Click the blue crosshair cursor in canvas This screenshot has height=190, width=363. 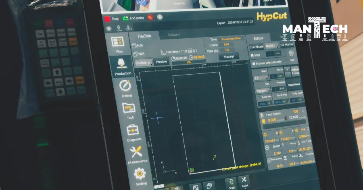coord(157,117)
